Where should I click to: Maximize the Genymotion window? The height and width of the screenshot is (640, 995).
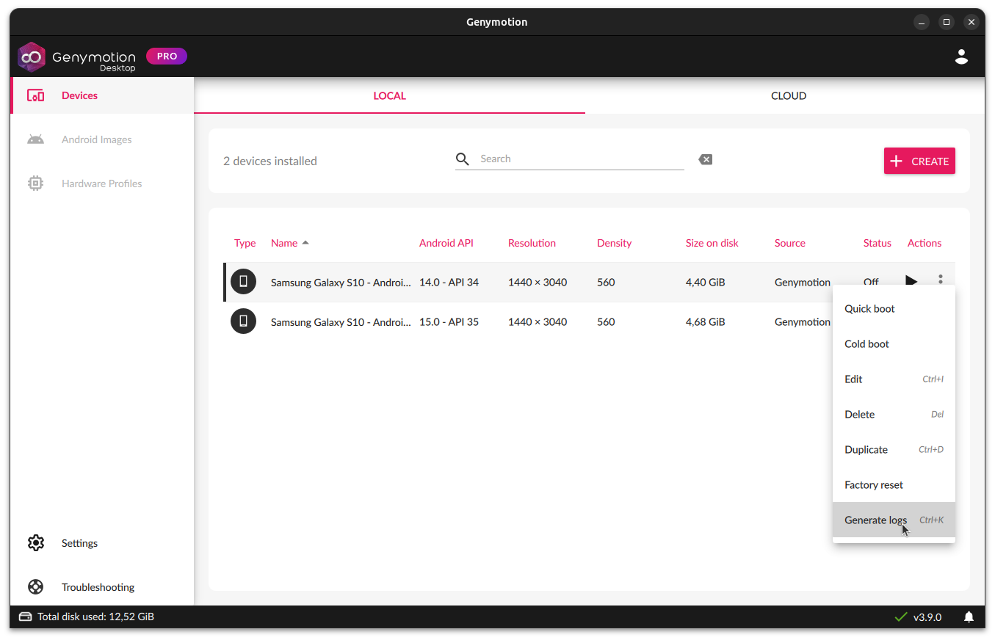point(947,22)
